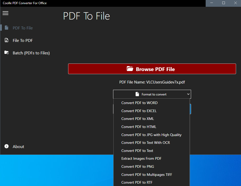Click the File To PDF document icon
Image resolution: width=241 pixels, height=186 pixels.
click(6, 40)
